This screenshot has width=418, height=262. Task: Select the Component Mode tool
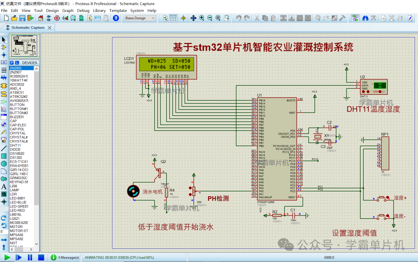[4, 47]
